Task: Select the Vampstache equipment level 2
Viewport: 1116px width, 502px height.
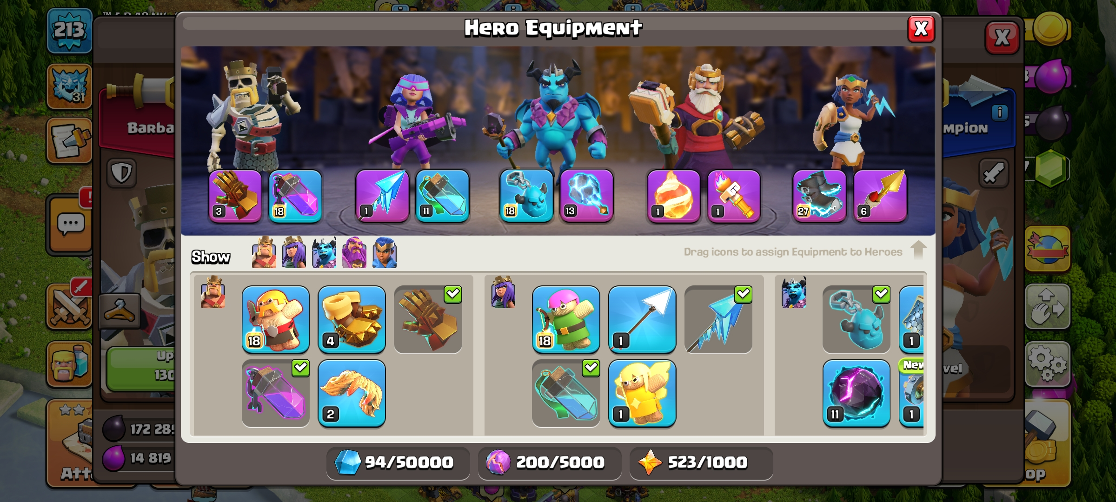Action: point(352,393)
